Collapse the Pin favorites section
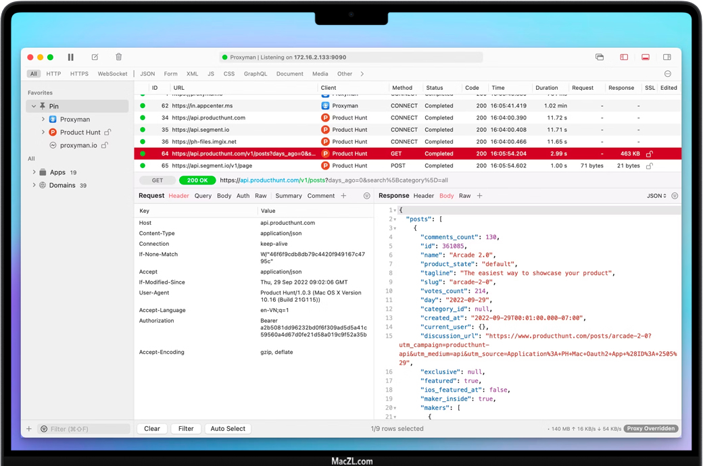This screenshot has width=703, height=466. tap(34, 106)
